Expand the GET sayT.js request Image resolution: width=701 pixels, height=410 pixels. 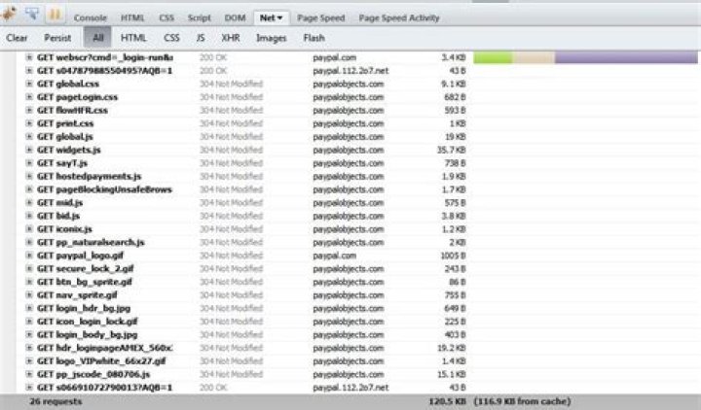(29, 163)
